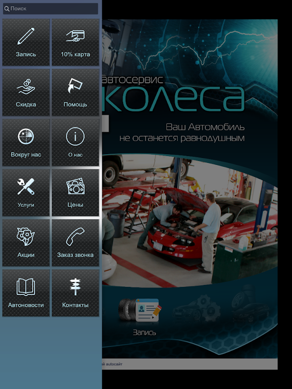Open the Автоновости book tile
This screenshot has height=389, width=292.
point(26,293)
